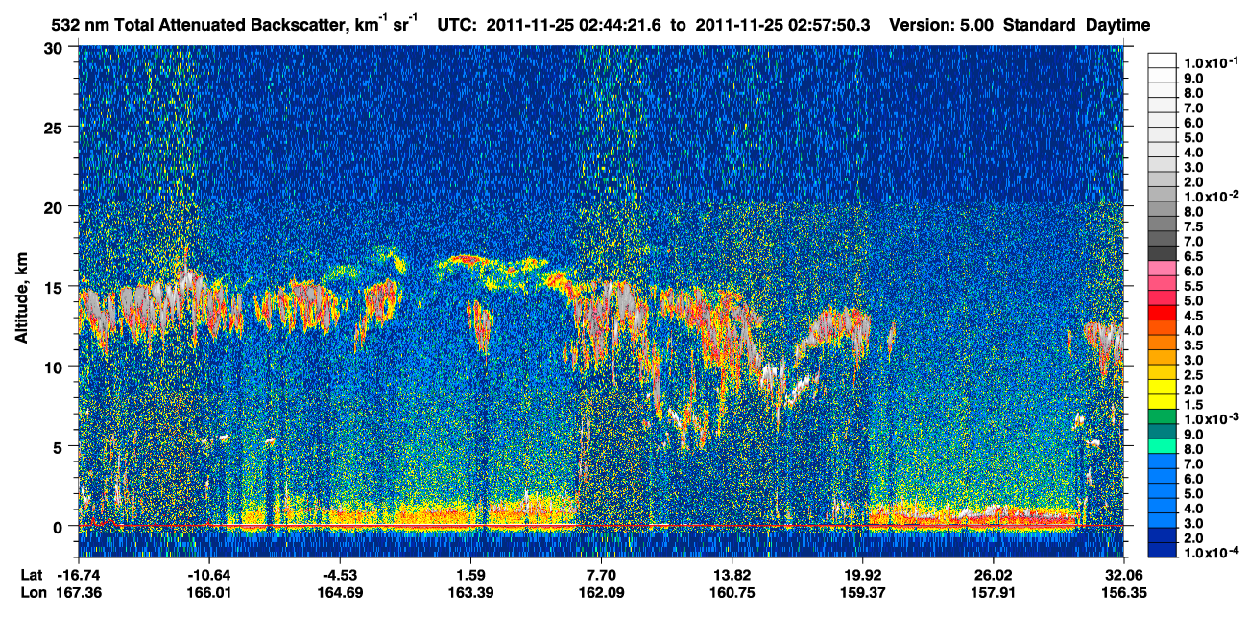Image resolution: width=1248 pixels, height=640 pixels.
Task: Click the longitude value '166.01'
Action: click(209, 592)
